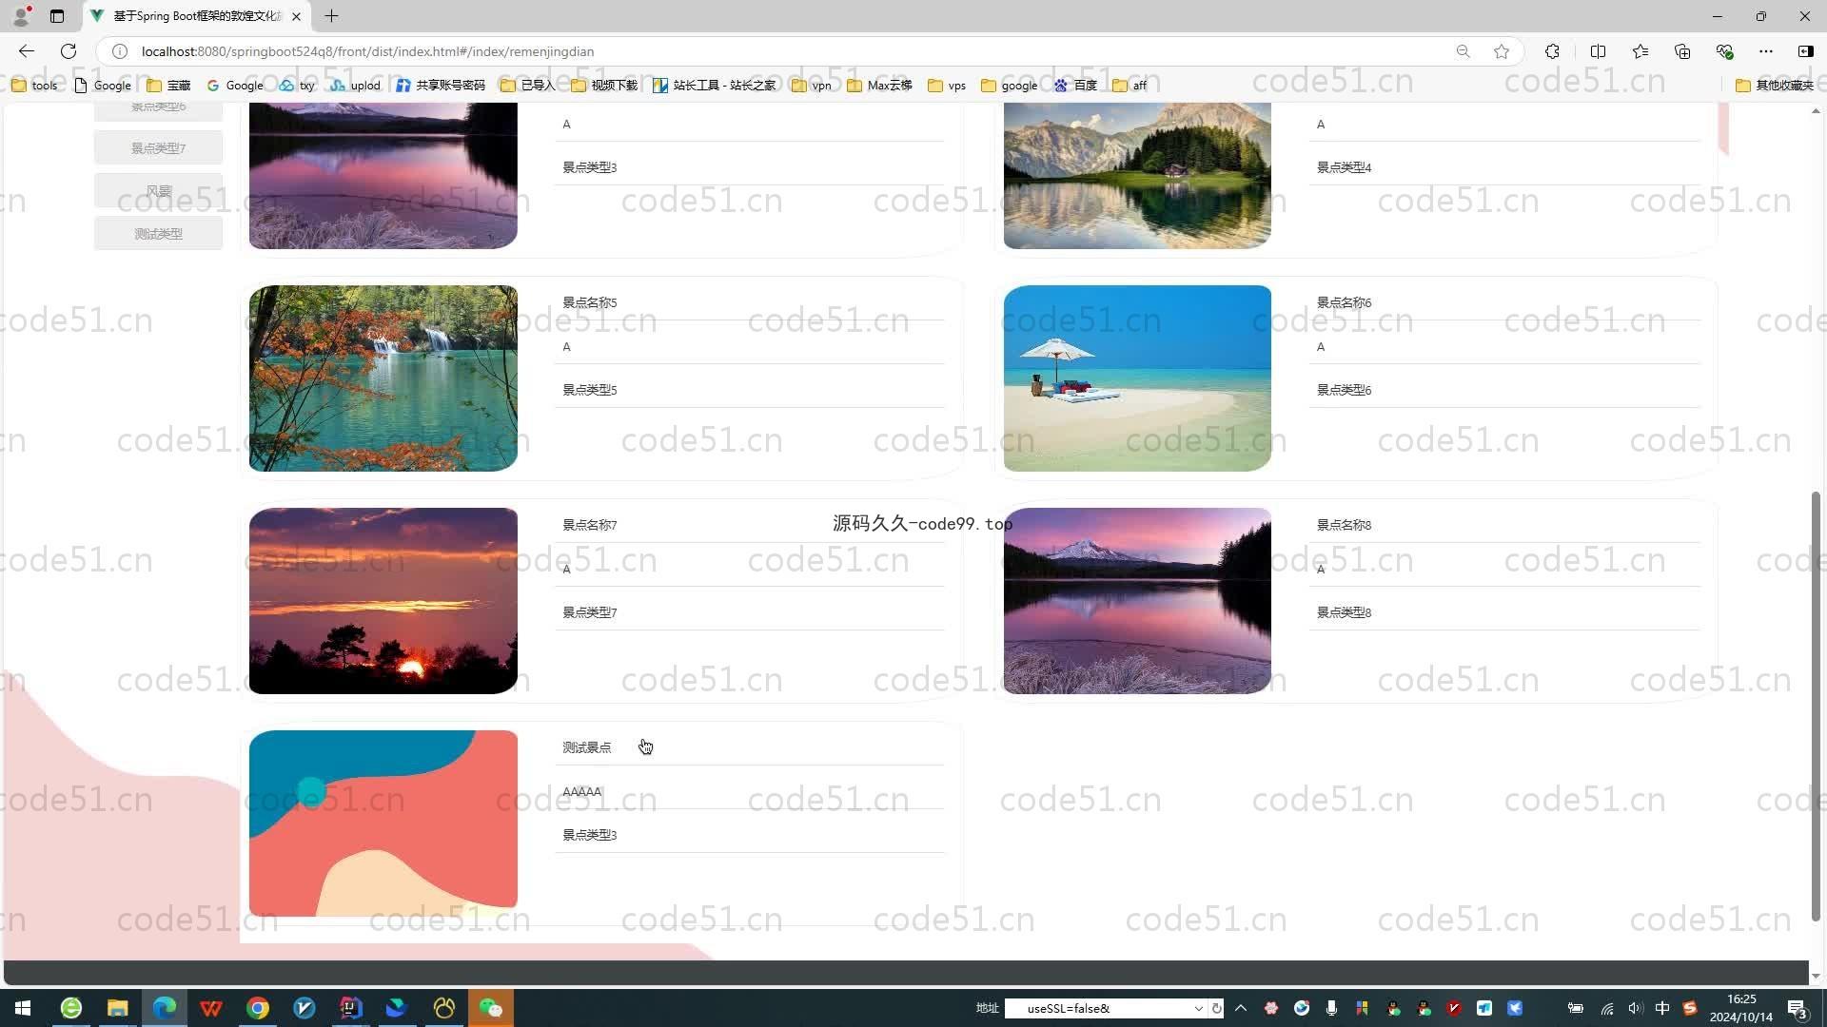
Task: Expand the taskbar address dropdown
Action: (1198, 1008)
